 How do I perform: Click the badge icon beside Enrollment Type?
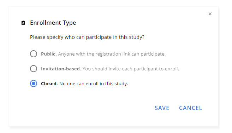[x=23, y=23]
